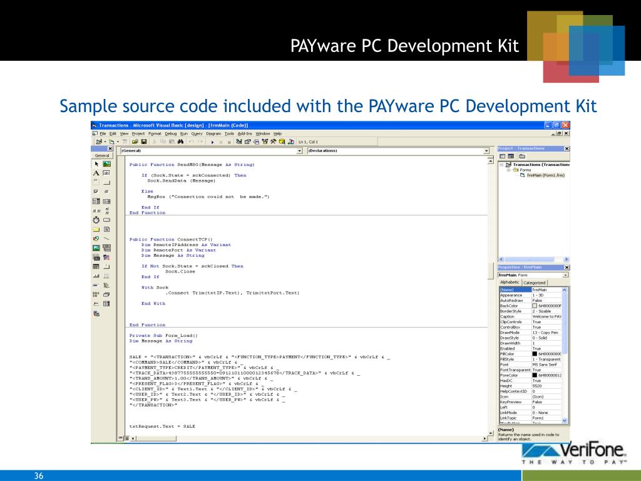This screenshot has width=641, height=481.
Task: Click the View Object icon in Project panel
Action: (511, 156)
